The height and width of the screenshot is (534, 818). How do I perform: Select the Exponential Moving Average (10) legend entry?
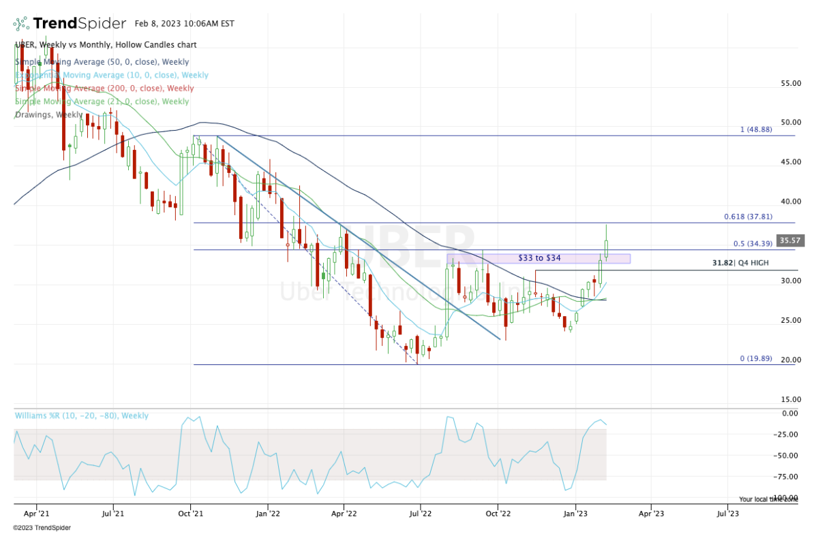pyautogui.click(x=112, y=75)
